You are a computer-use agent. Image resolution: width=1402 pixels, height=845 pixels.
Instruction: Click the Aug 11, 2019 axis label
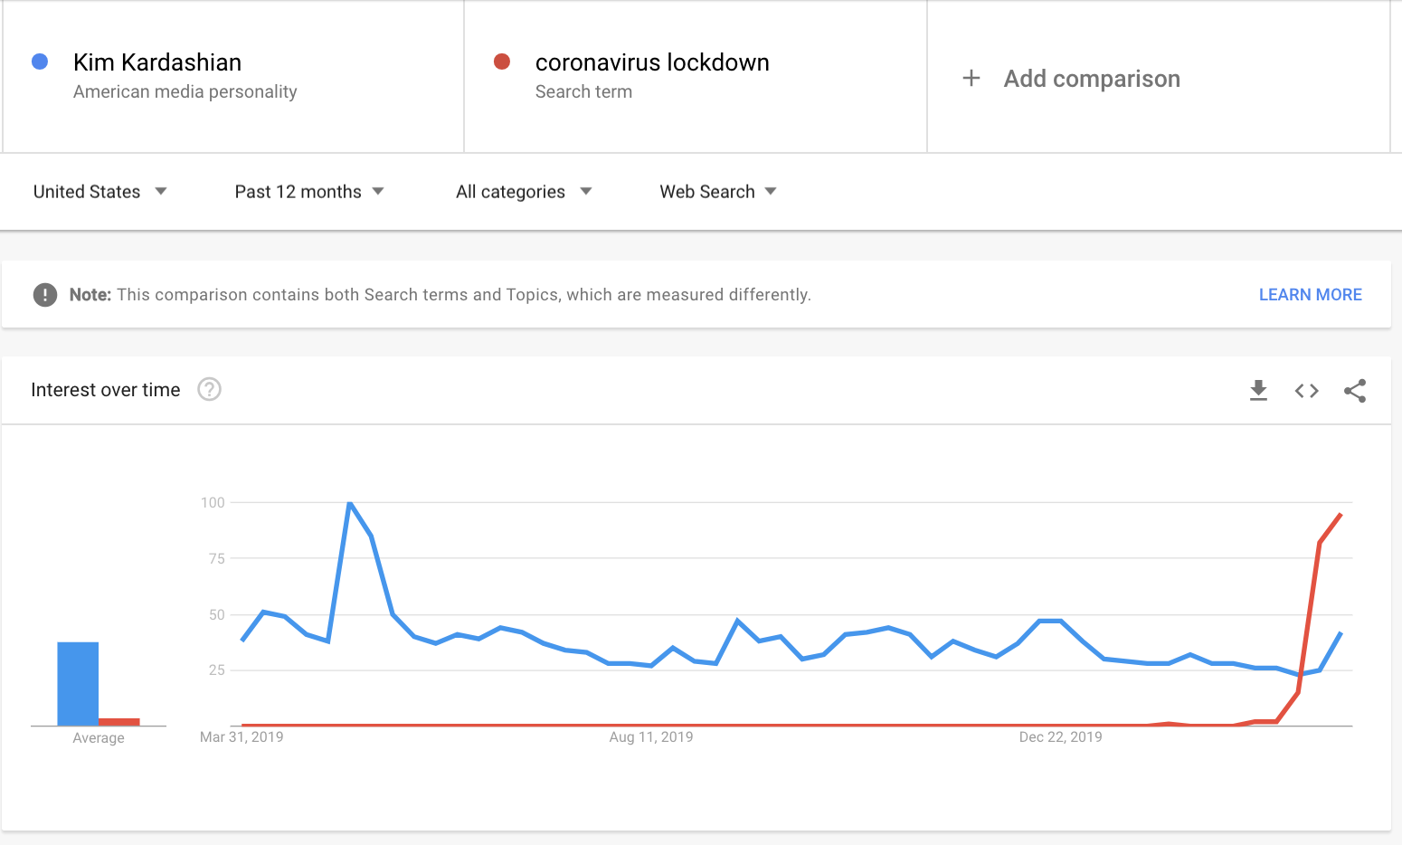[650, 737]
